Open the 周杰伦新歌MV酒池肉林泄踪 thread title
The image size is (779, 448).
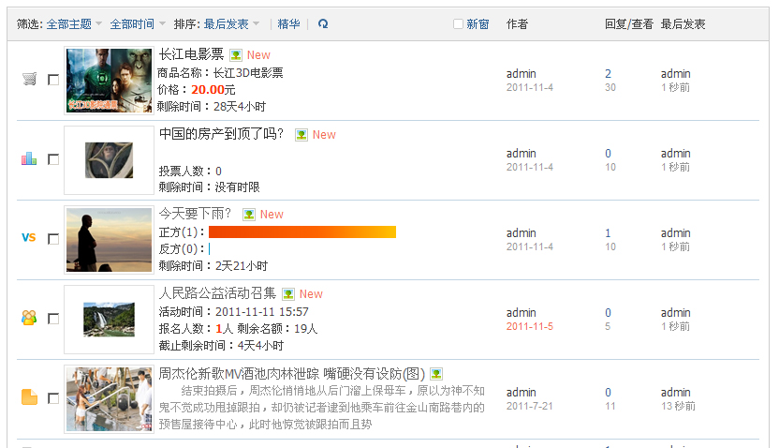point(291,373)
